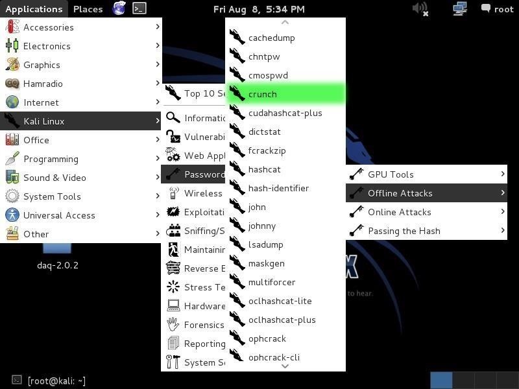The height and width of the screenshot is (389, 519).
Task: Switch to the second workspace in pager
Action: pos(463,380)
